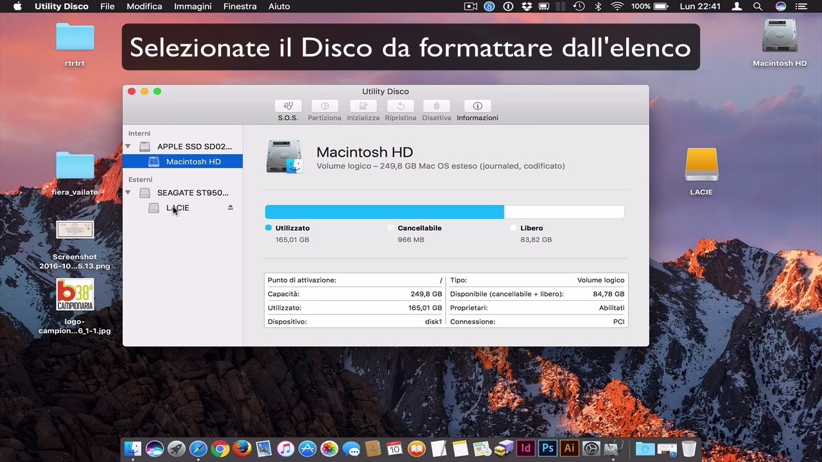Open Messages from the dock
822x462 pixels.
(351, 448)
